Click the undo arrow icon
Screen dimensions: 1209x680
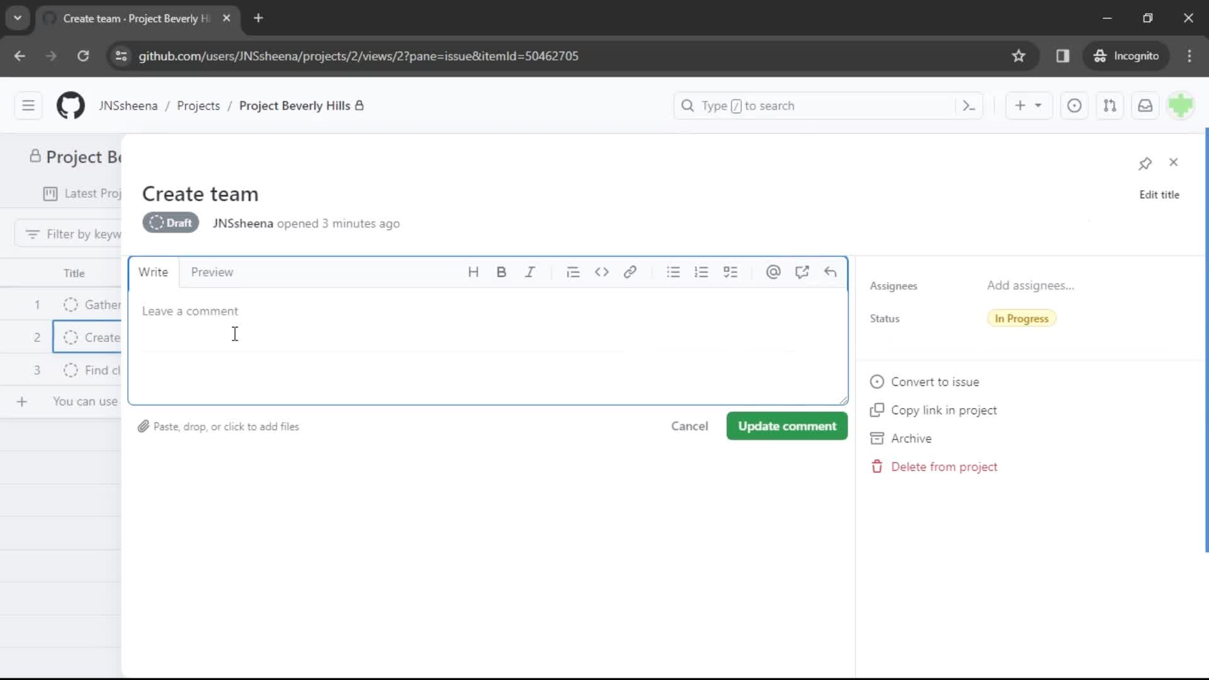coord(829,271)
